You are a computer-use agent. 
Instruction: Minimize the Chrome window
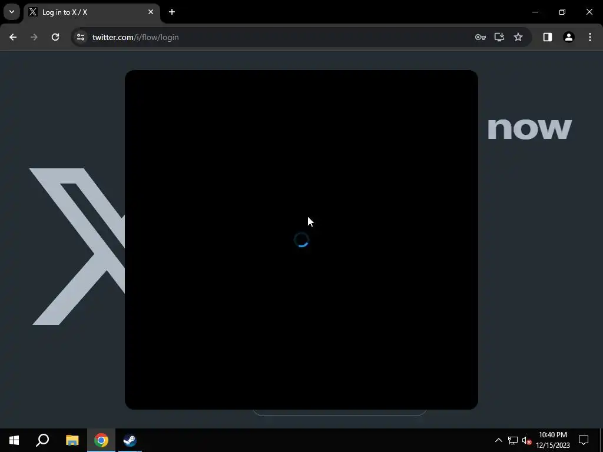coord(535,12)
